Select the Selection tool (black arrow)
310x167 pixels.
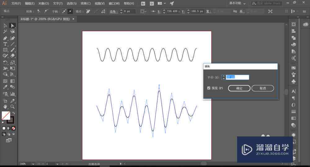tap(5, 26)
